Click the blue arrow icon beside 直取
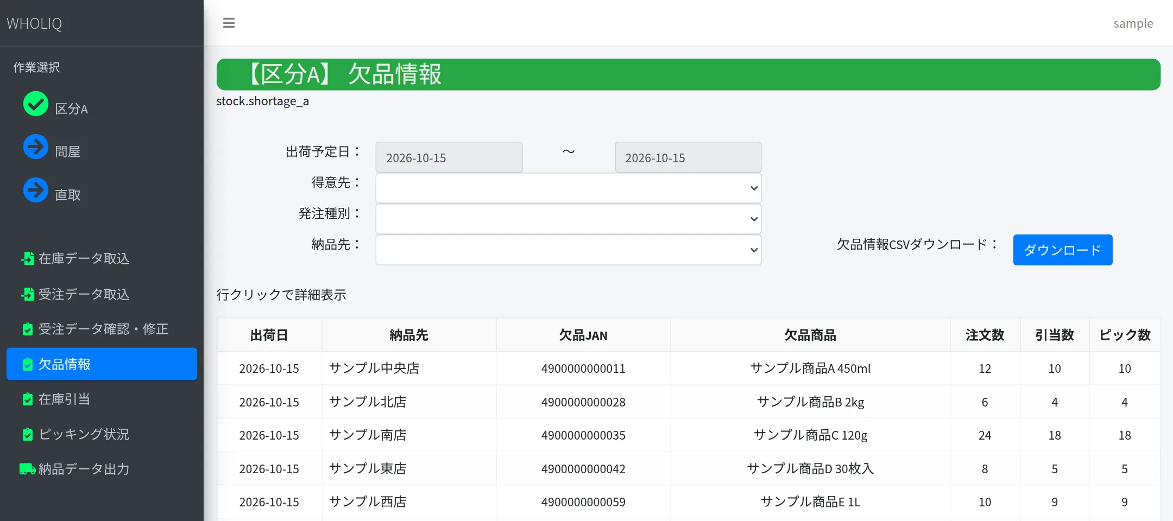 pos(36,190)
